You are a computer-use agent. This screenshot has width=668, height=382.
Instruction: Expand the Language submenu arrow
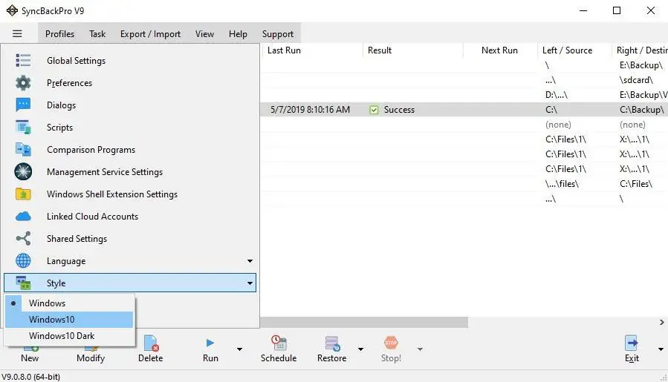point(250,261)
